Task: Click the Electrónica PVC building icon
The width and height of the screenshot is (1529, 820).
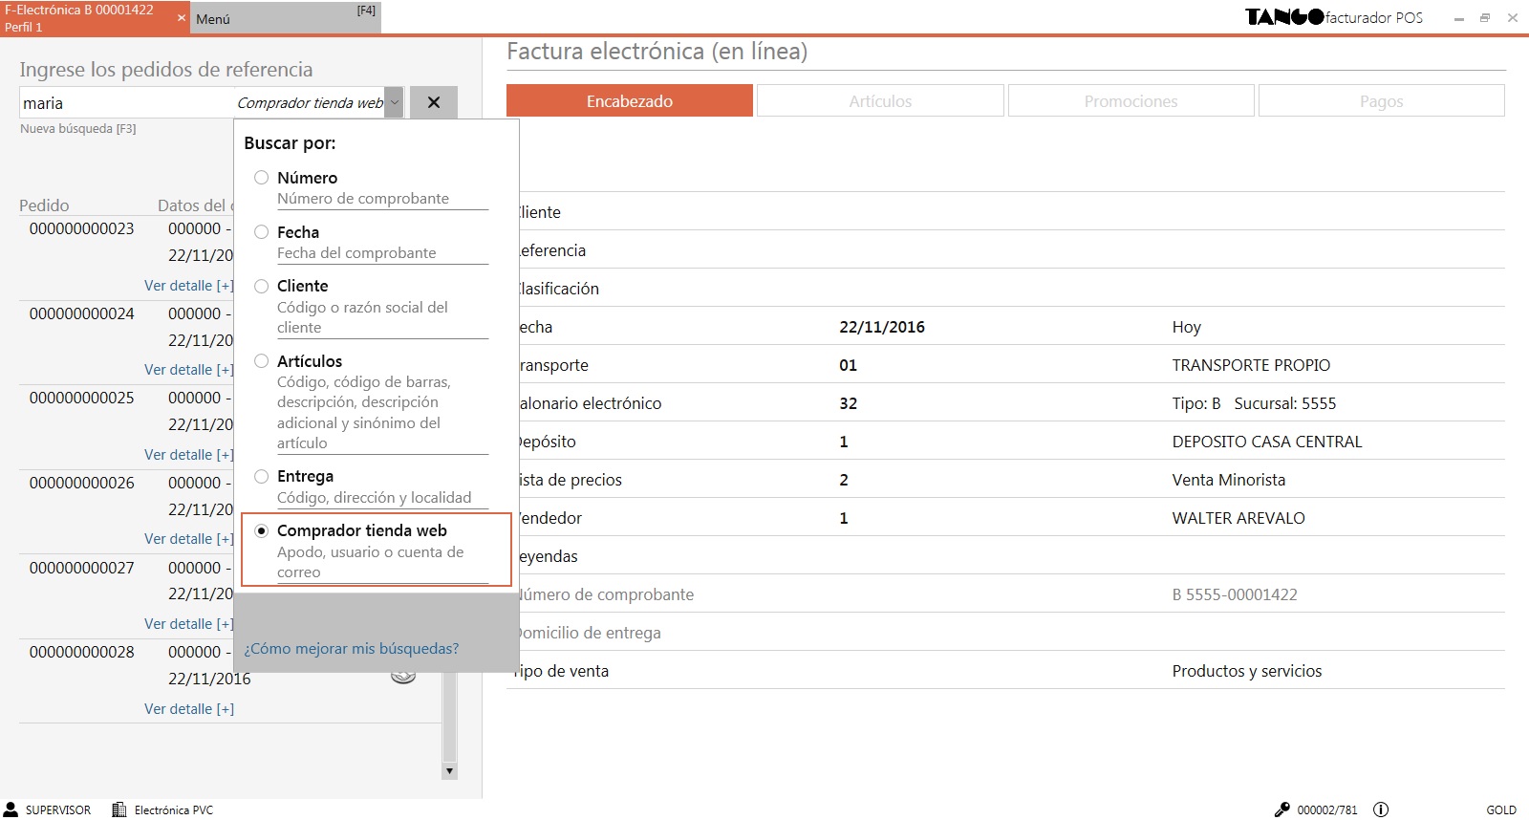Action: [x=119, y=809]
